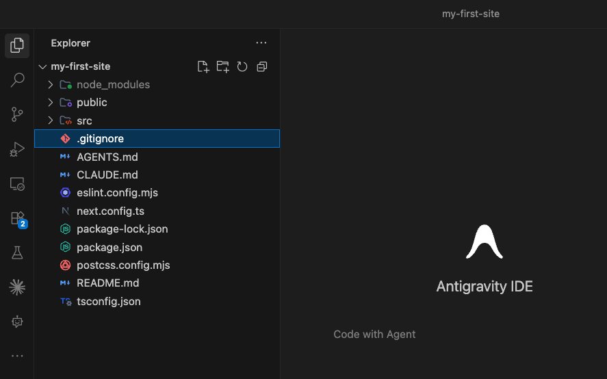Expand the node_modules folder chevron
Image resolution: width=607 pixels, height=379 pixels.
point(51,84)
